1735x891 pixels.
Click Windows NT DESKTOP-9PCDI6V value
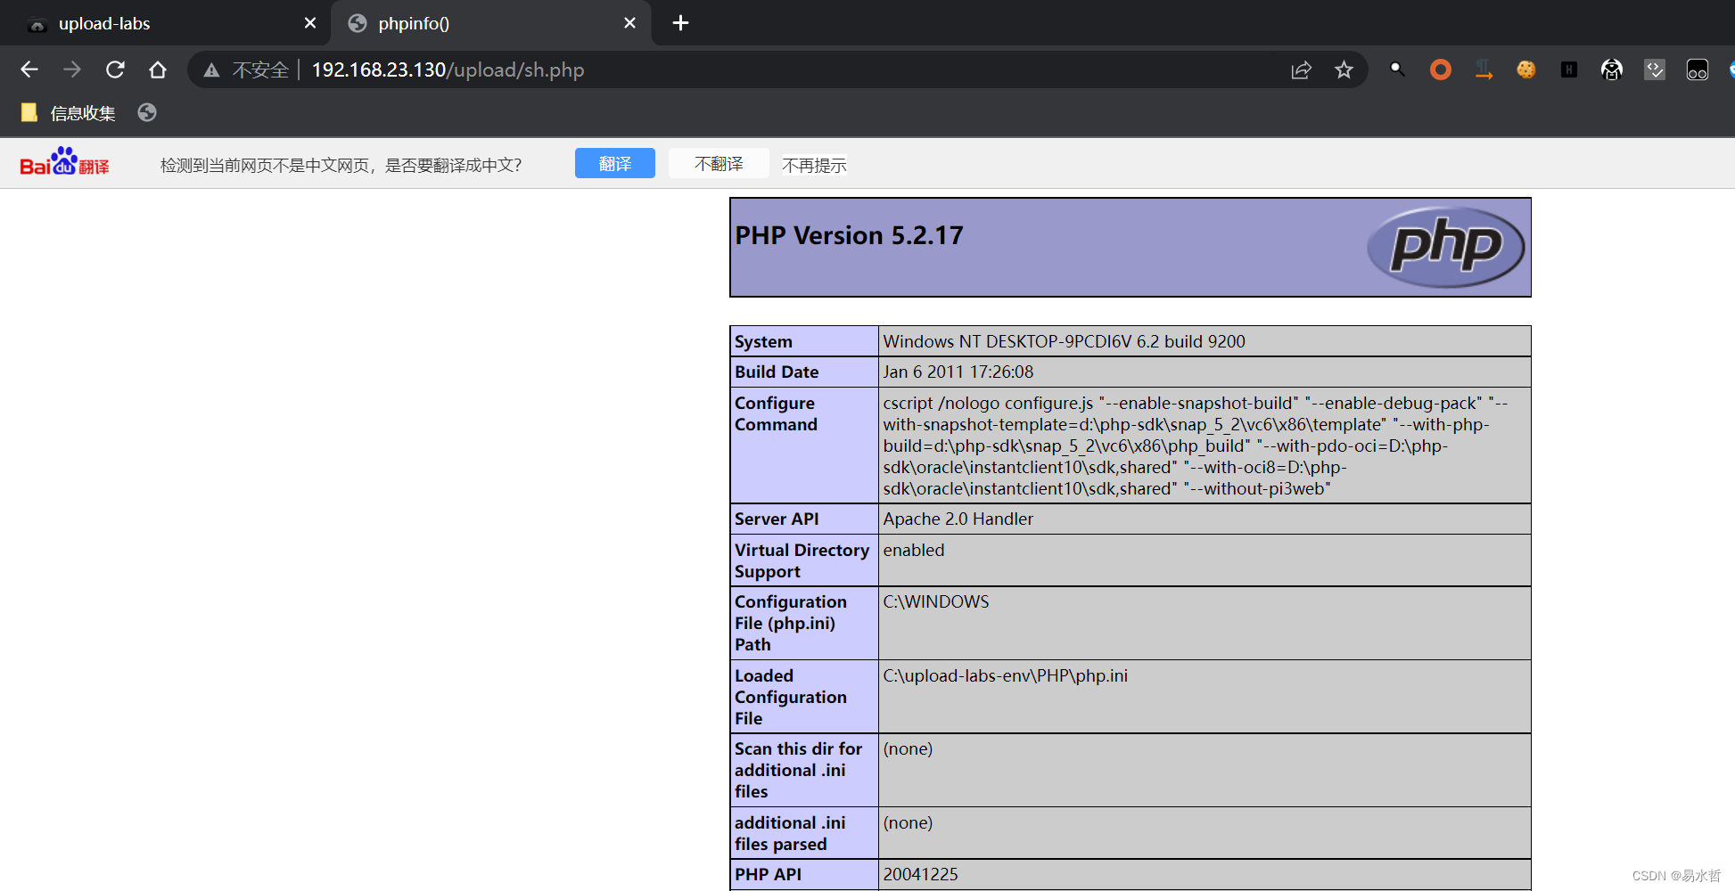coord(1065,341)
